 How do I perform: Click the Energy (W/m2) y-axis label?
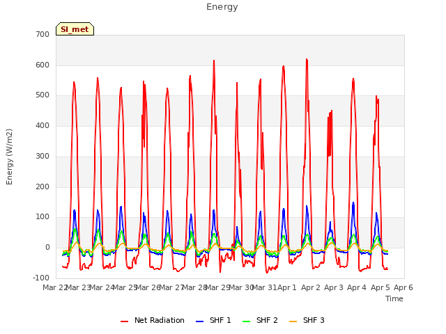click(9, 157)
